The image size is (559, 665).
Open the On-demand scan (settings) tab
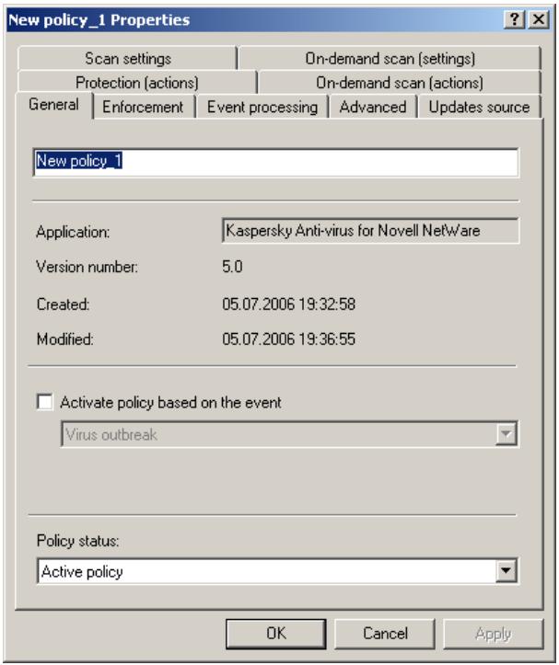click(x=390, y=58)
